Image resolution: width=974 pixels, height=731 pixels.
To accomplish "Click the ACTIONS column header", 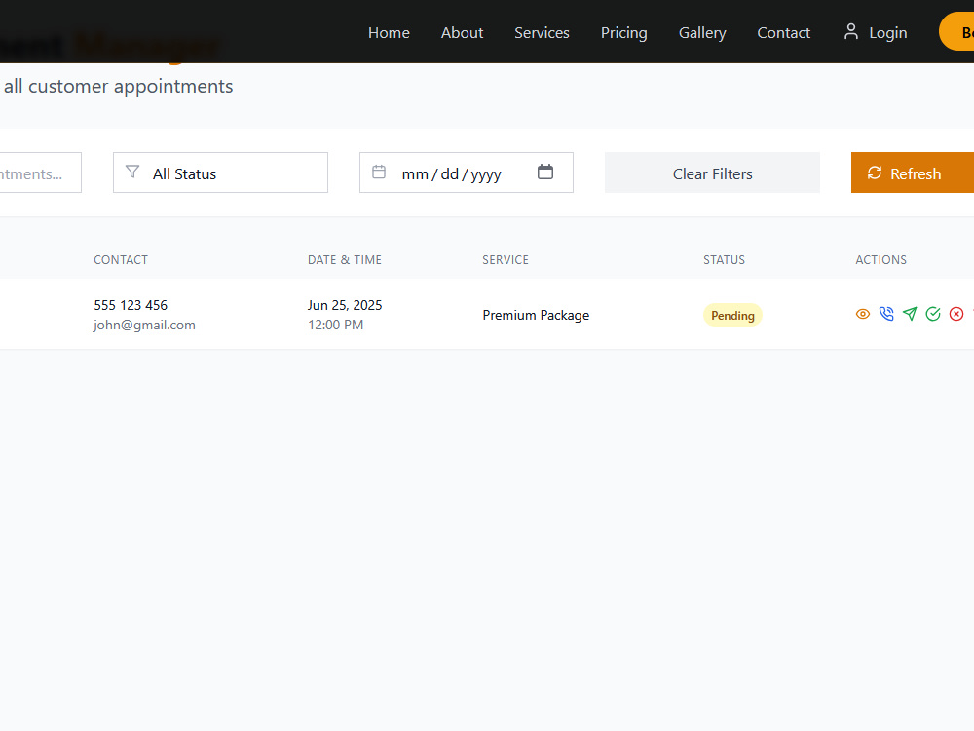I will (x=881, y=260).
